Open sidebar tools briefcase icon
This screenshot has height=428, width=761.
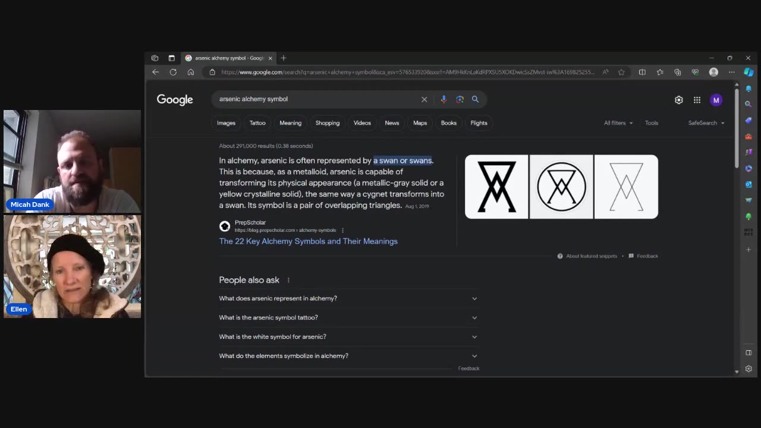click(x=749, y=136)
